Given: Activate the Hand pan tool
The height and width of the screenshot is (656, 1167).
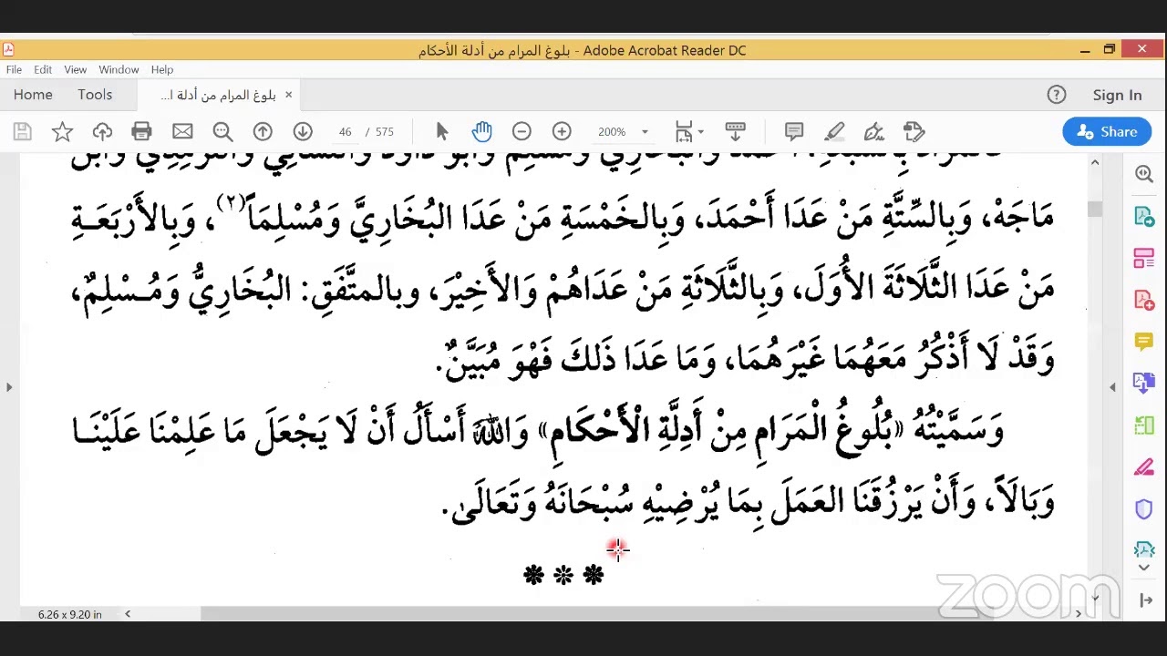Looking at the screenshot, I should point(481,132).
